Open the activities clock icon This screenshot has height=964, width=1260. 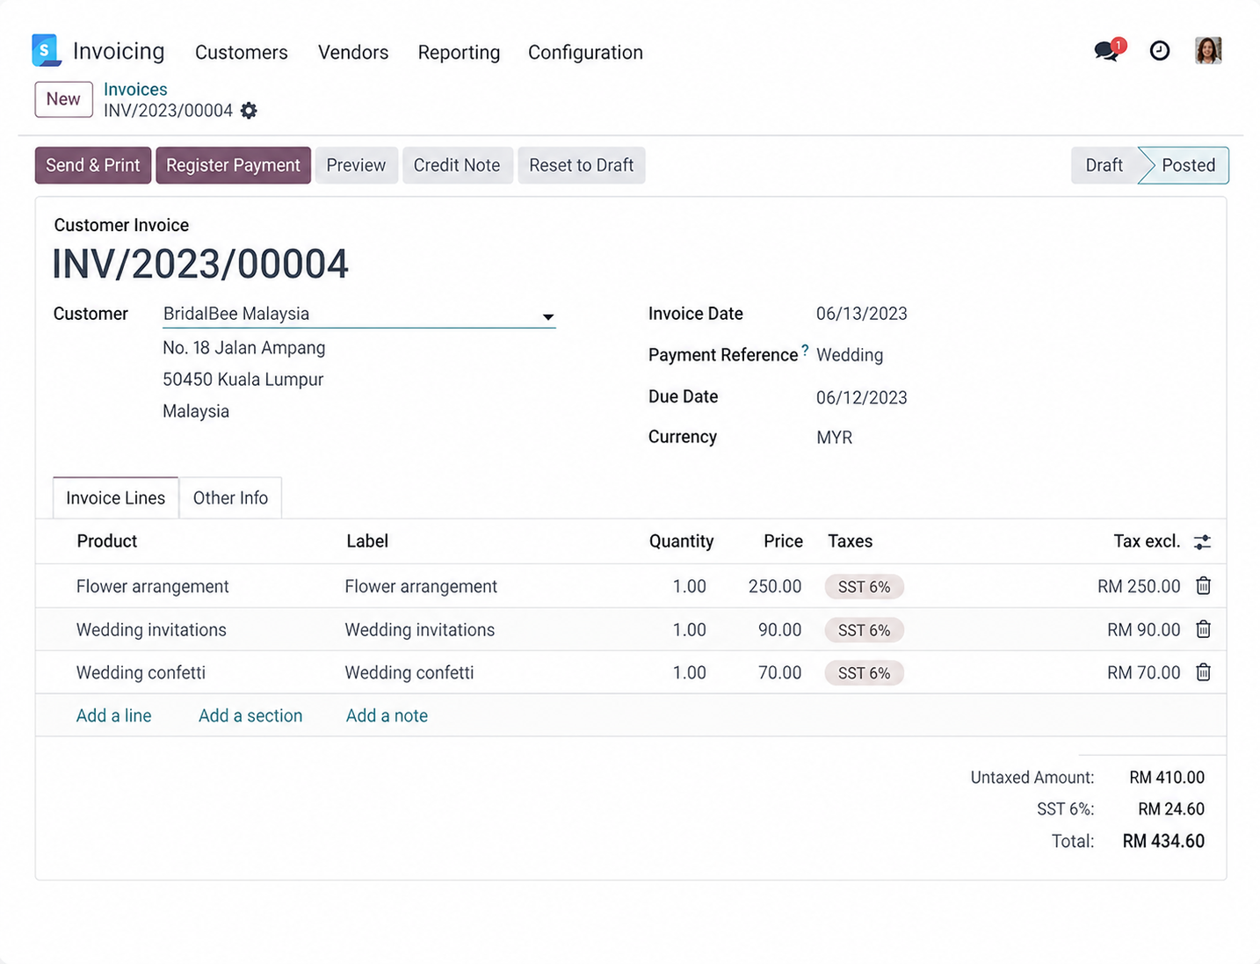(1160, 51)
